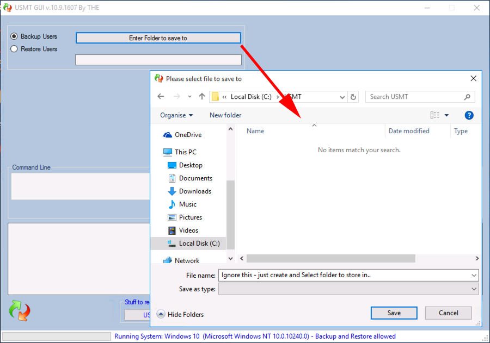
Task: Click New folder in the dialog toolbar
Action: pos(225,115)
